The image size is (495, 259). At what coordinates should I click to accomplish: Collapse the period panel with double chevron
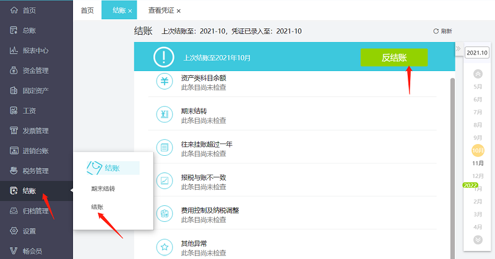pos(458,49)
